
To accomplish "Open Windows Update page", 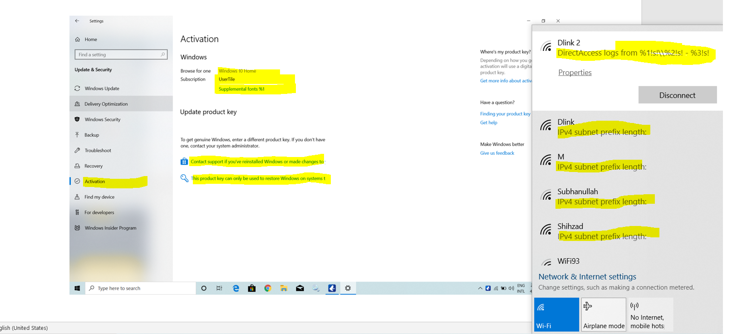I will click(x=102, y=88).
